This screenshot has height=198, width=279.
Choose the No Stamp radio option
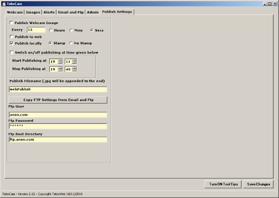(x=71, y=43)
